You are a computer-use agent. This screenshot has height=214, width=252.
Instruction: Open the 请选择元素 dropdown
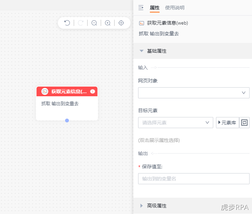point(175,123)
